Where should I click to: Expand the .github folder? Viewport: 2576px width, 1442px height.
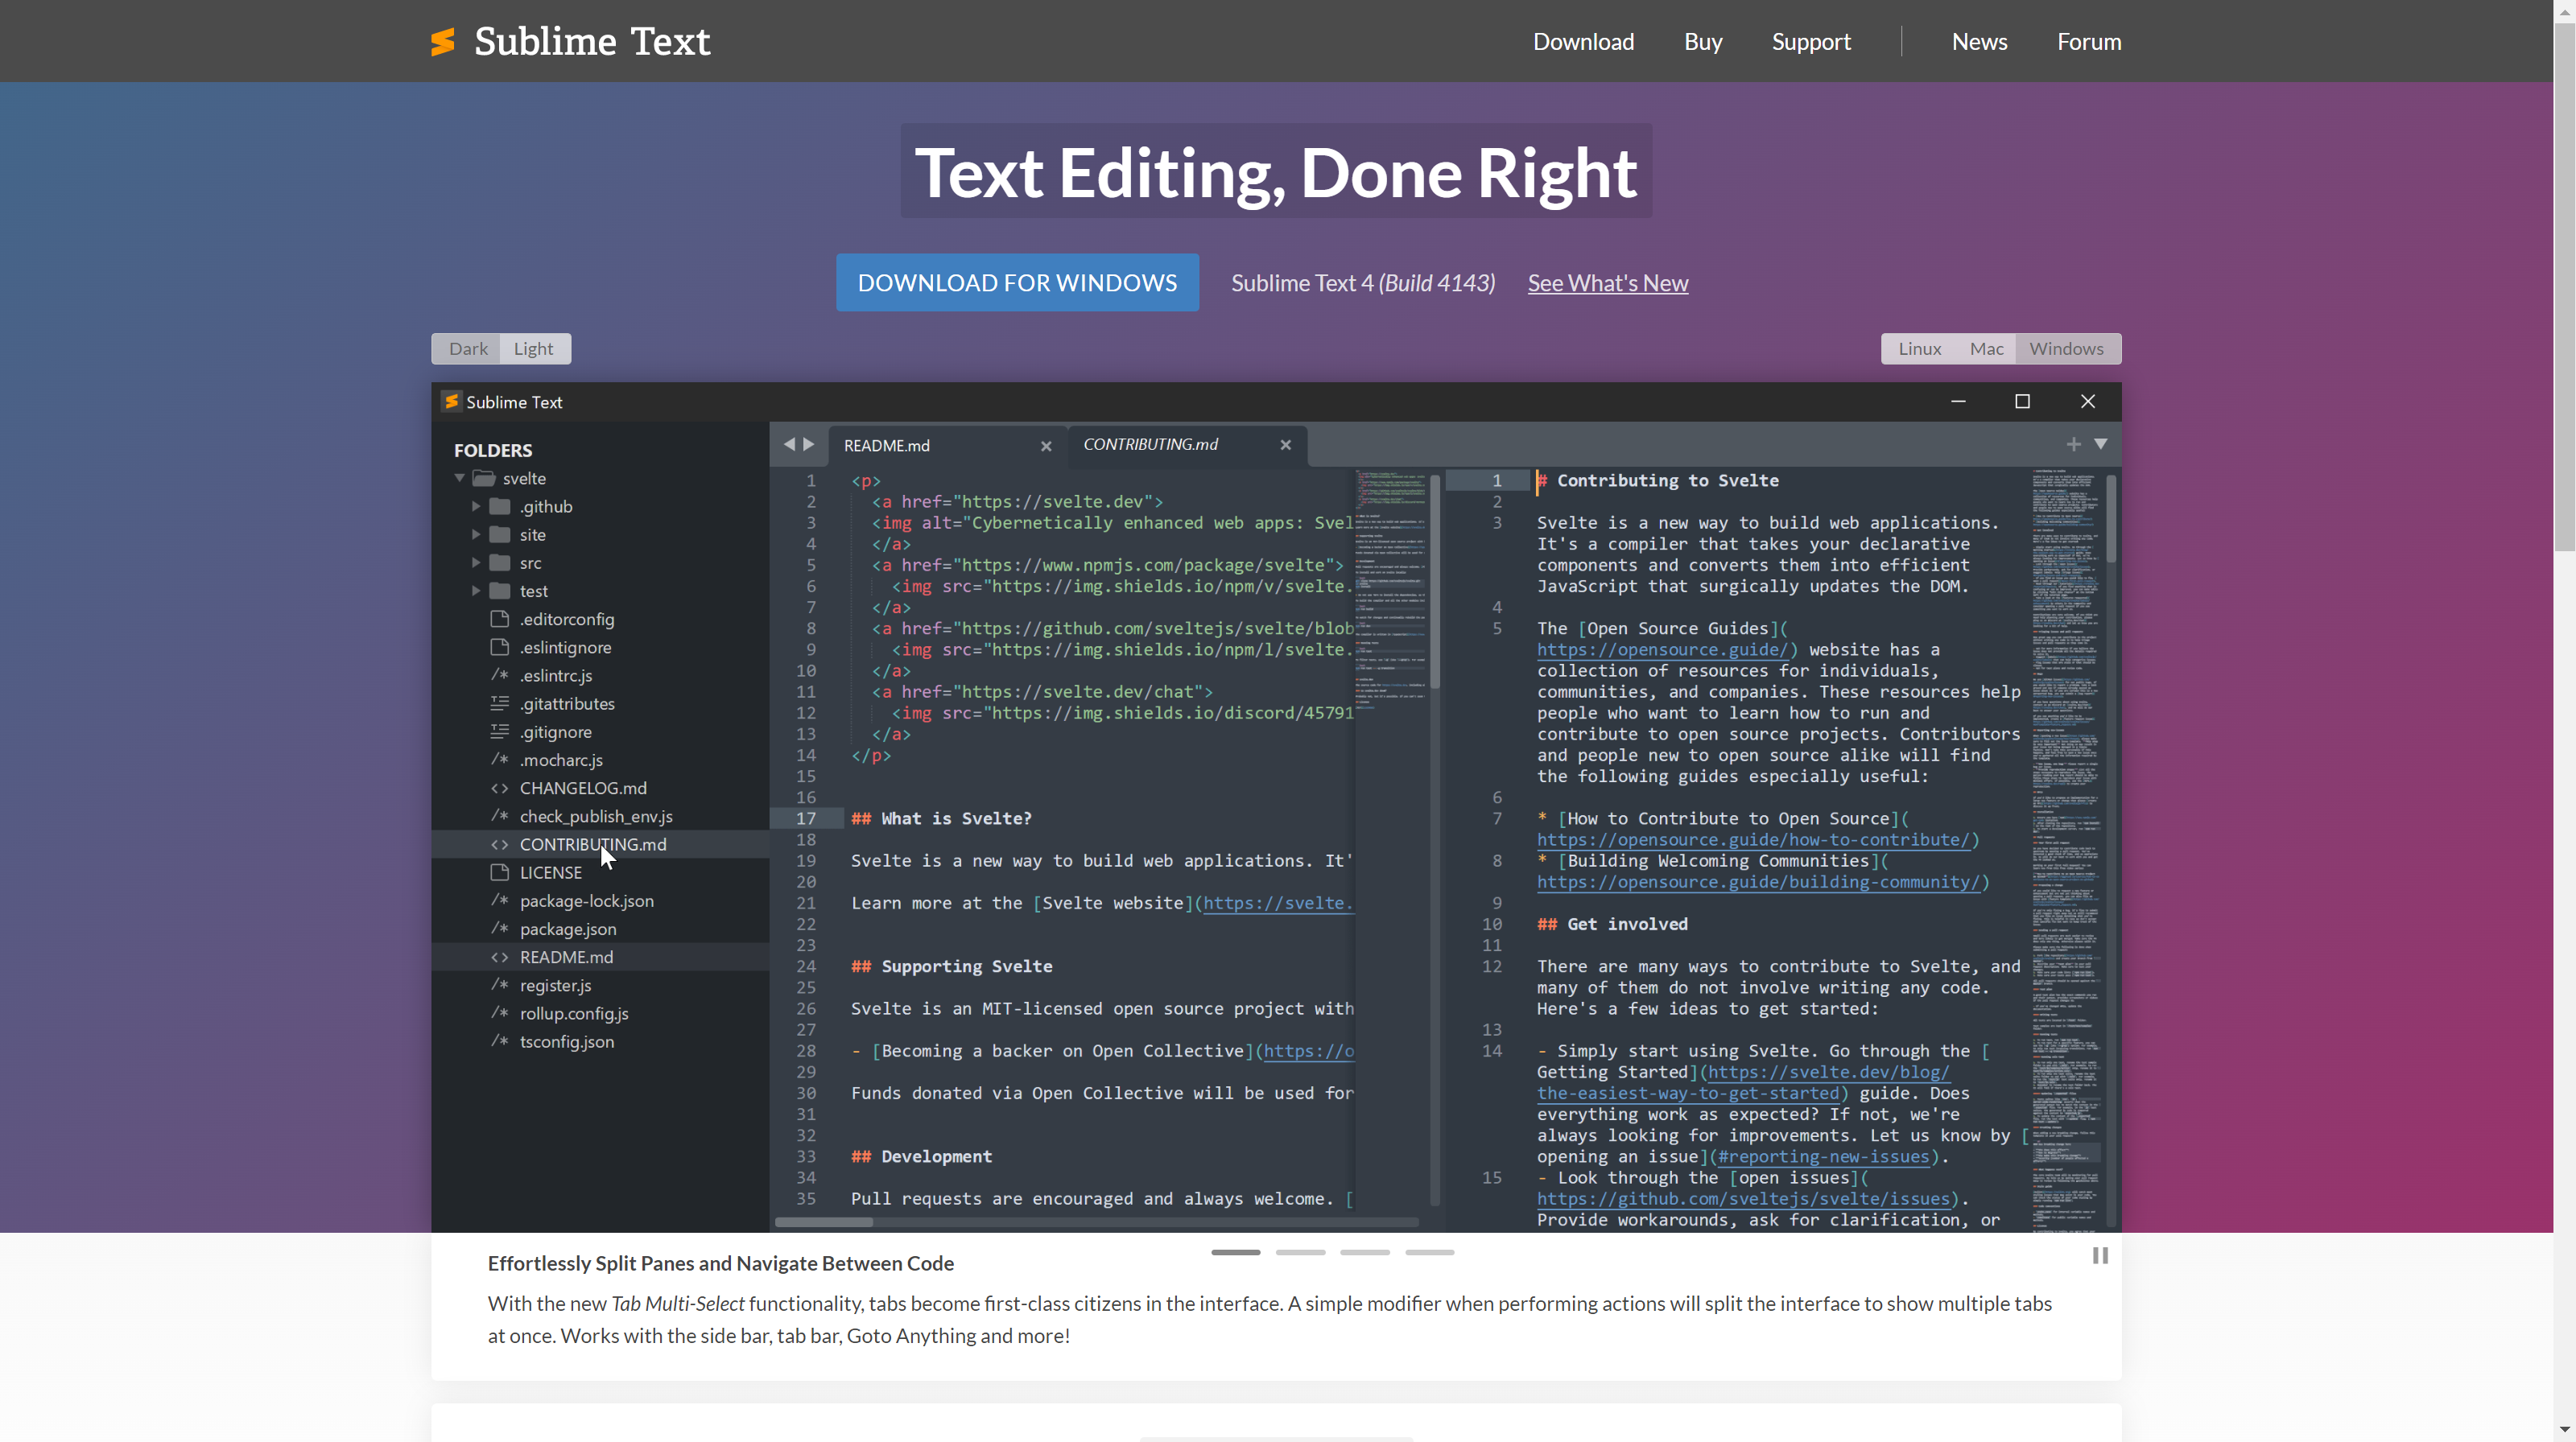476,507
